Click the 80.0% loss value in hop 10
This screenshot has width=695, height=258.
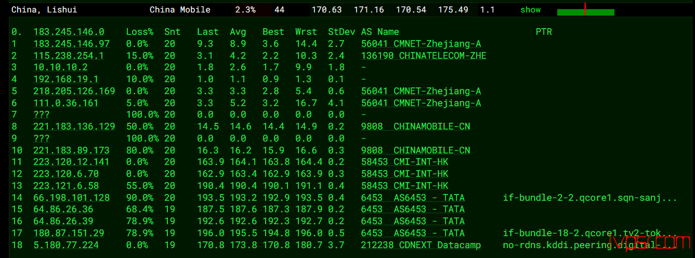click(x=140, y=150)
